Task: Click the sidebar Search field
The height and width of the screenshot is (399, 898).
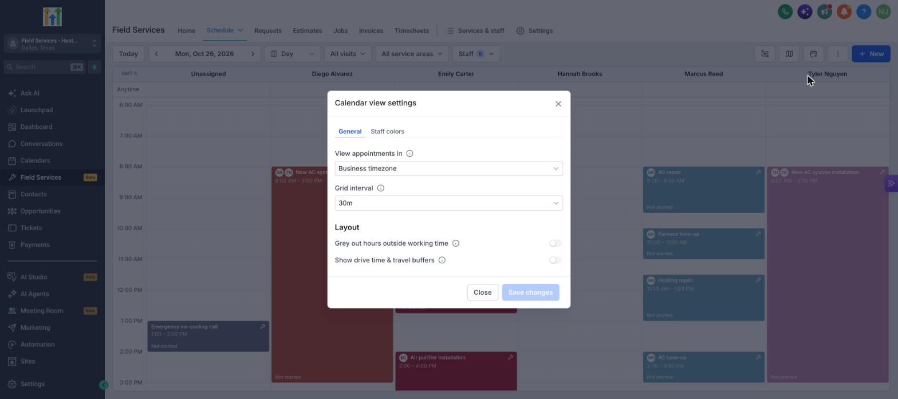Action: 45,67
